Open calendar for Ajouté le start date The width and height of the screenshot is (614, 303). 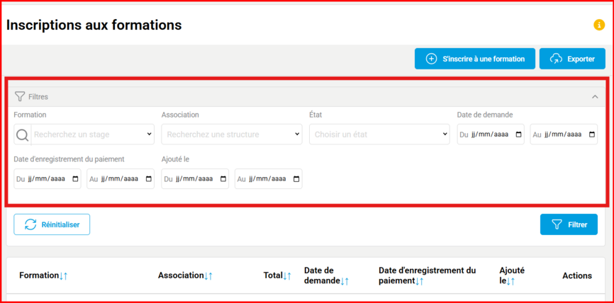click(x=223, y=179)
